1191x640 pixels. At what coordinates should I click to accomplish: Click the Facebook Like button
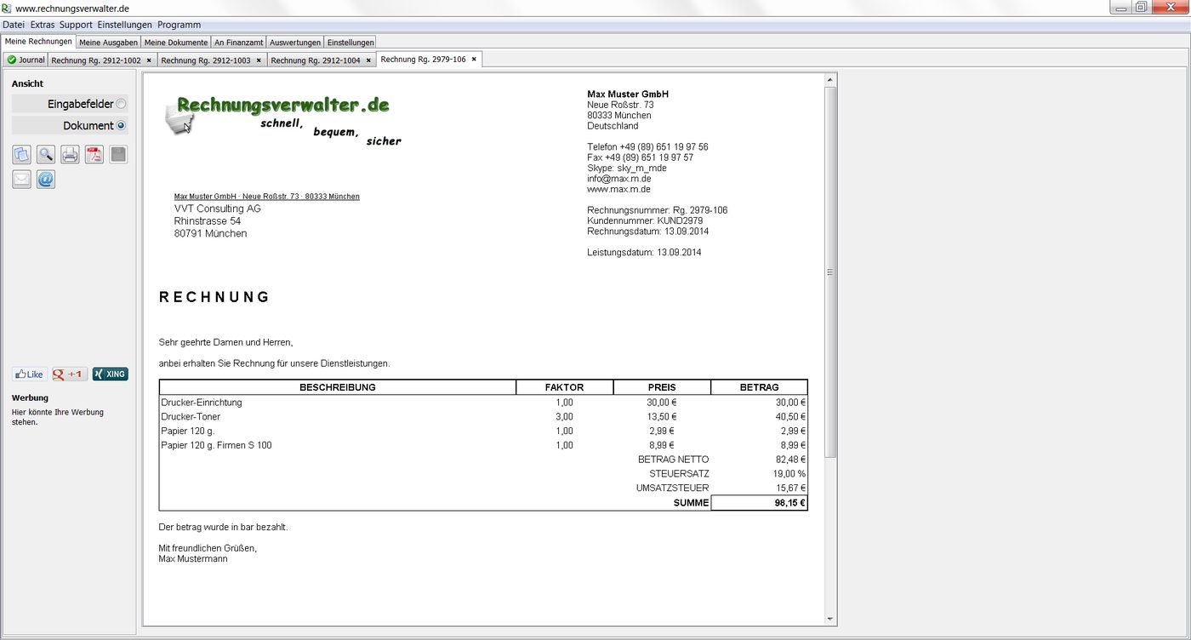tap(30, 374)
